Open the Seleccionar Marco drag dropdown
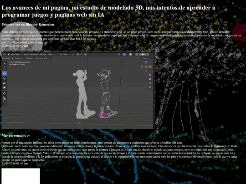This screenshot has width=246, height=184. [x=43, y=58]
